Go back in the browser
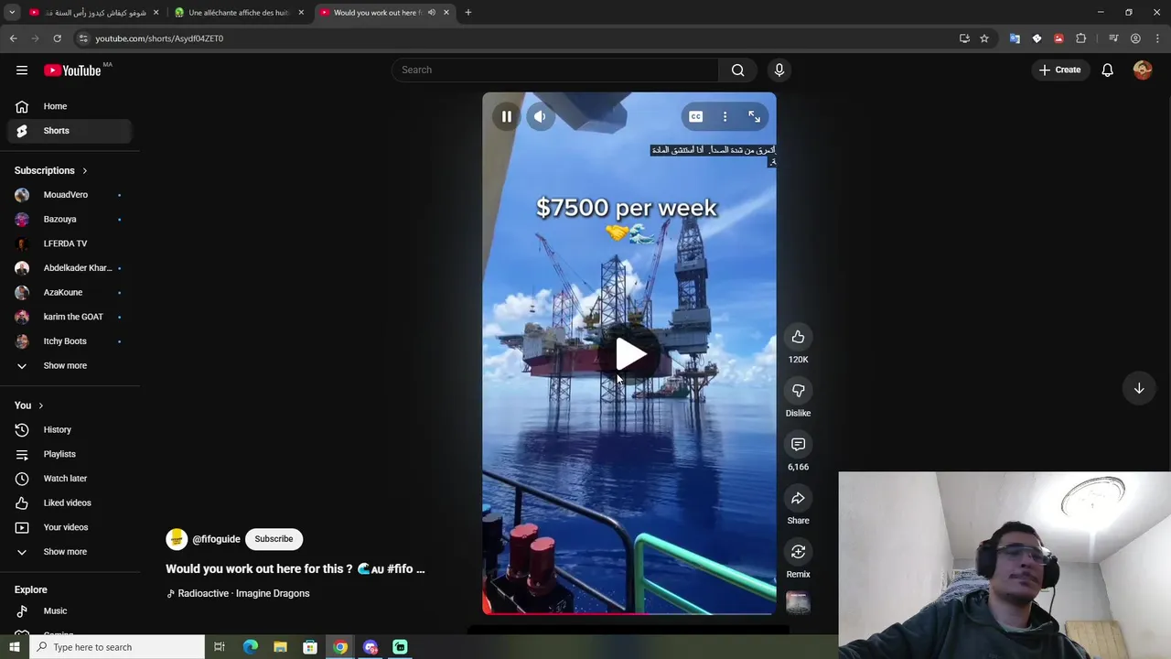This screenshot has height=659, width=1171. (14, 38)
